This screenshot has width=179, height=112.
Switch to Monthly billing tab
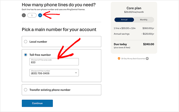coord(144,20)
